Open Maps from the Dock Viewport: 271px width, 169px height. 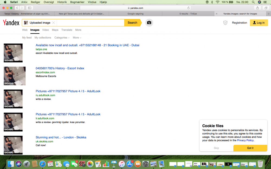coord(58,164)
